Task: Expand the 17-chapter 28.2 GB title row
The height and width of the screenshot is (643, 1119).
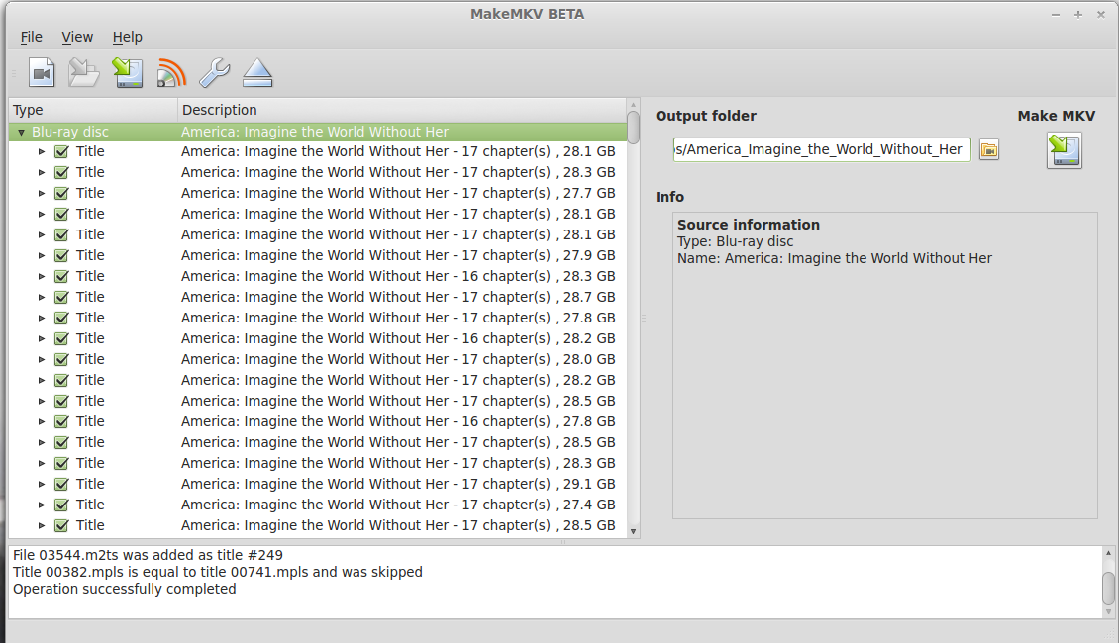Action: (x=42, y=380)
